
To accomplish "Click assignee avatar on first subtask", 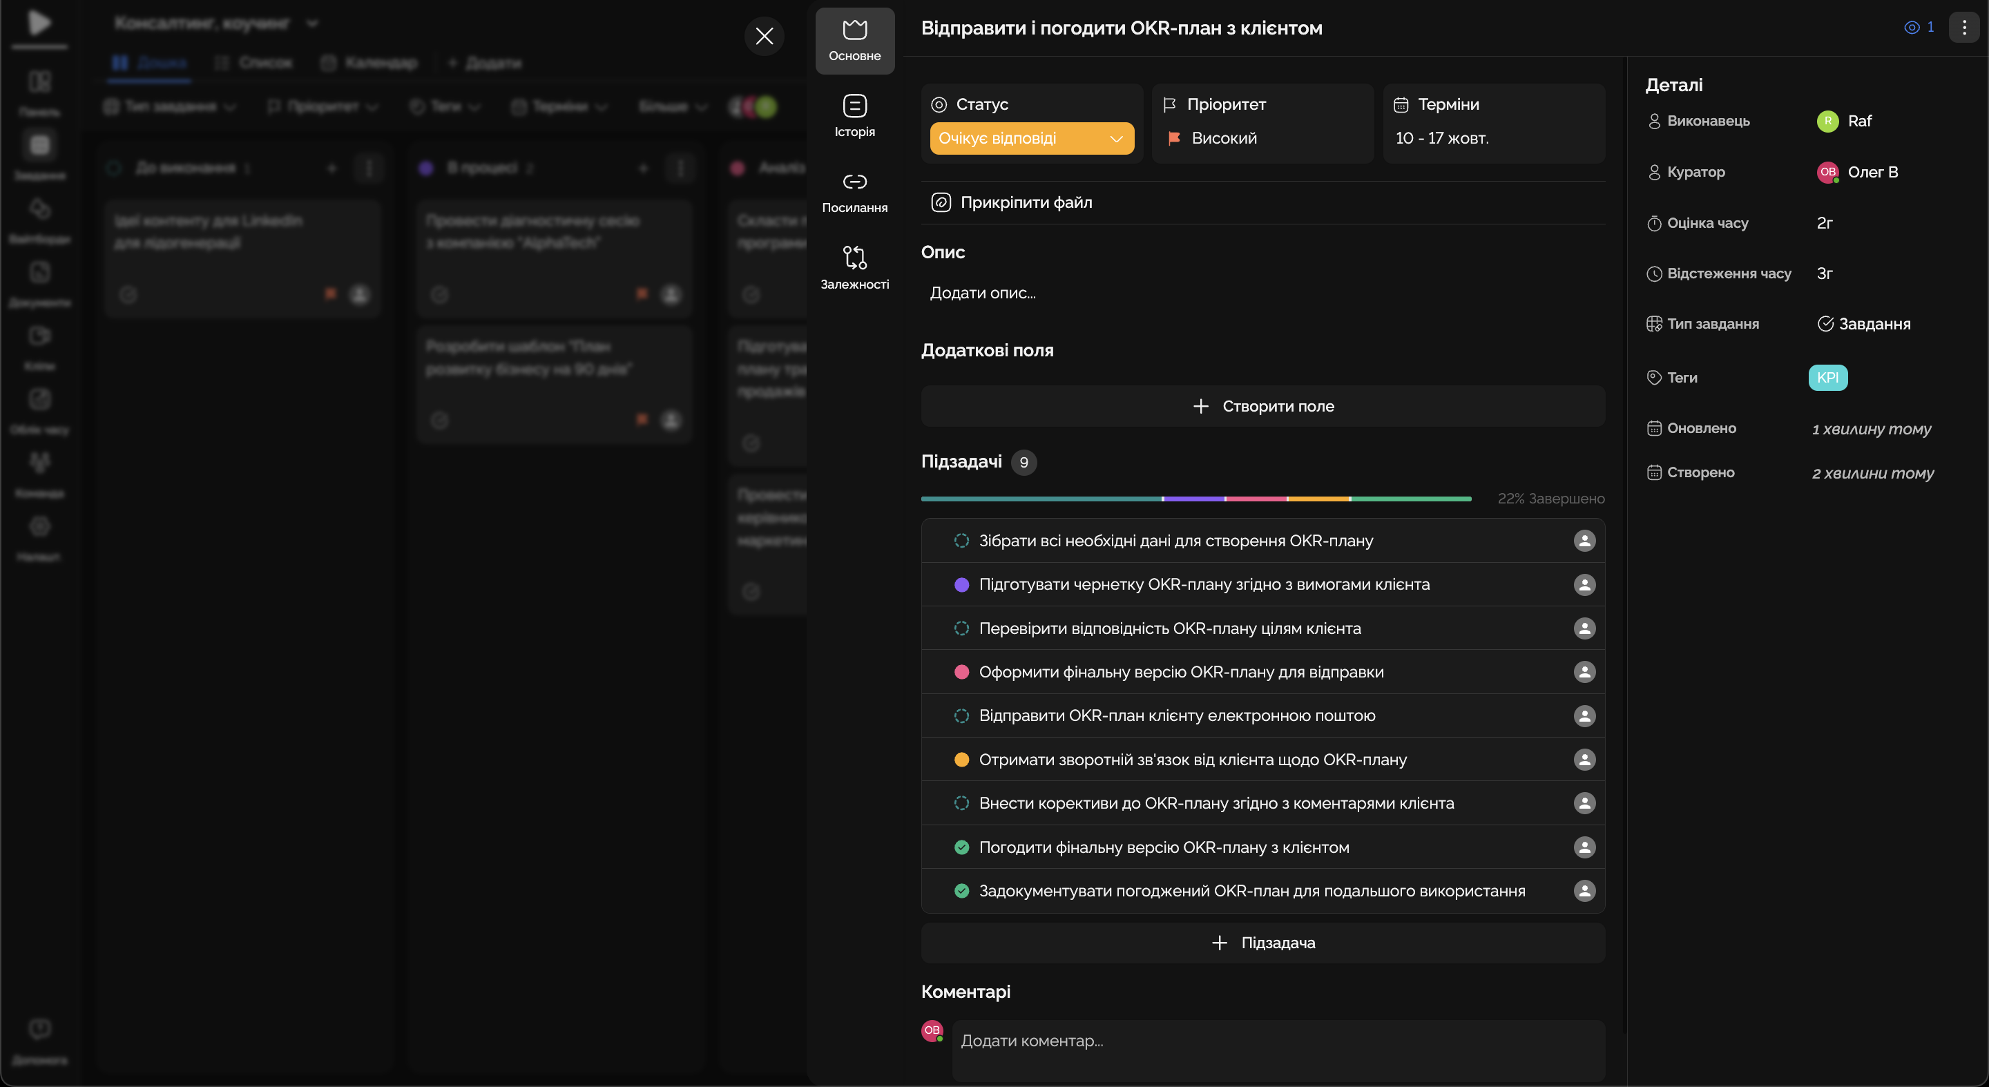I will pyautogui.click(x=1584, y=541).
